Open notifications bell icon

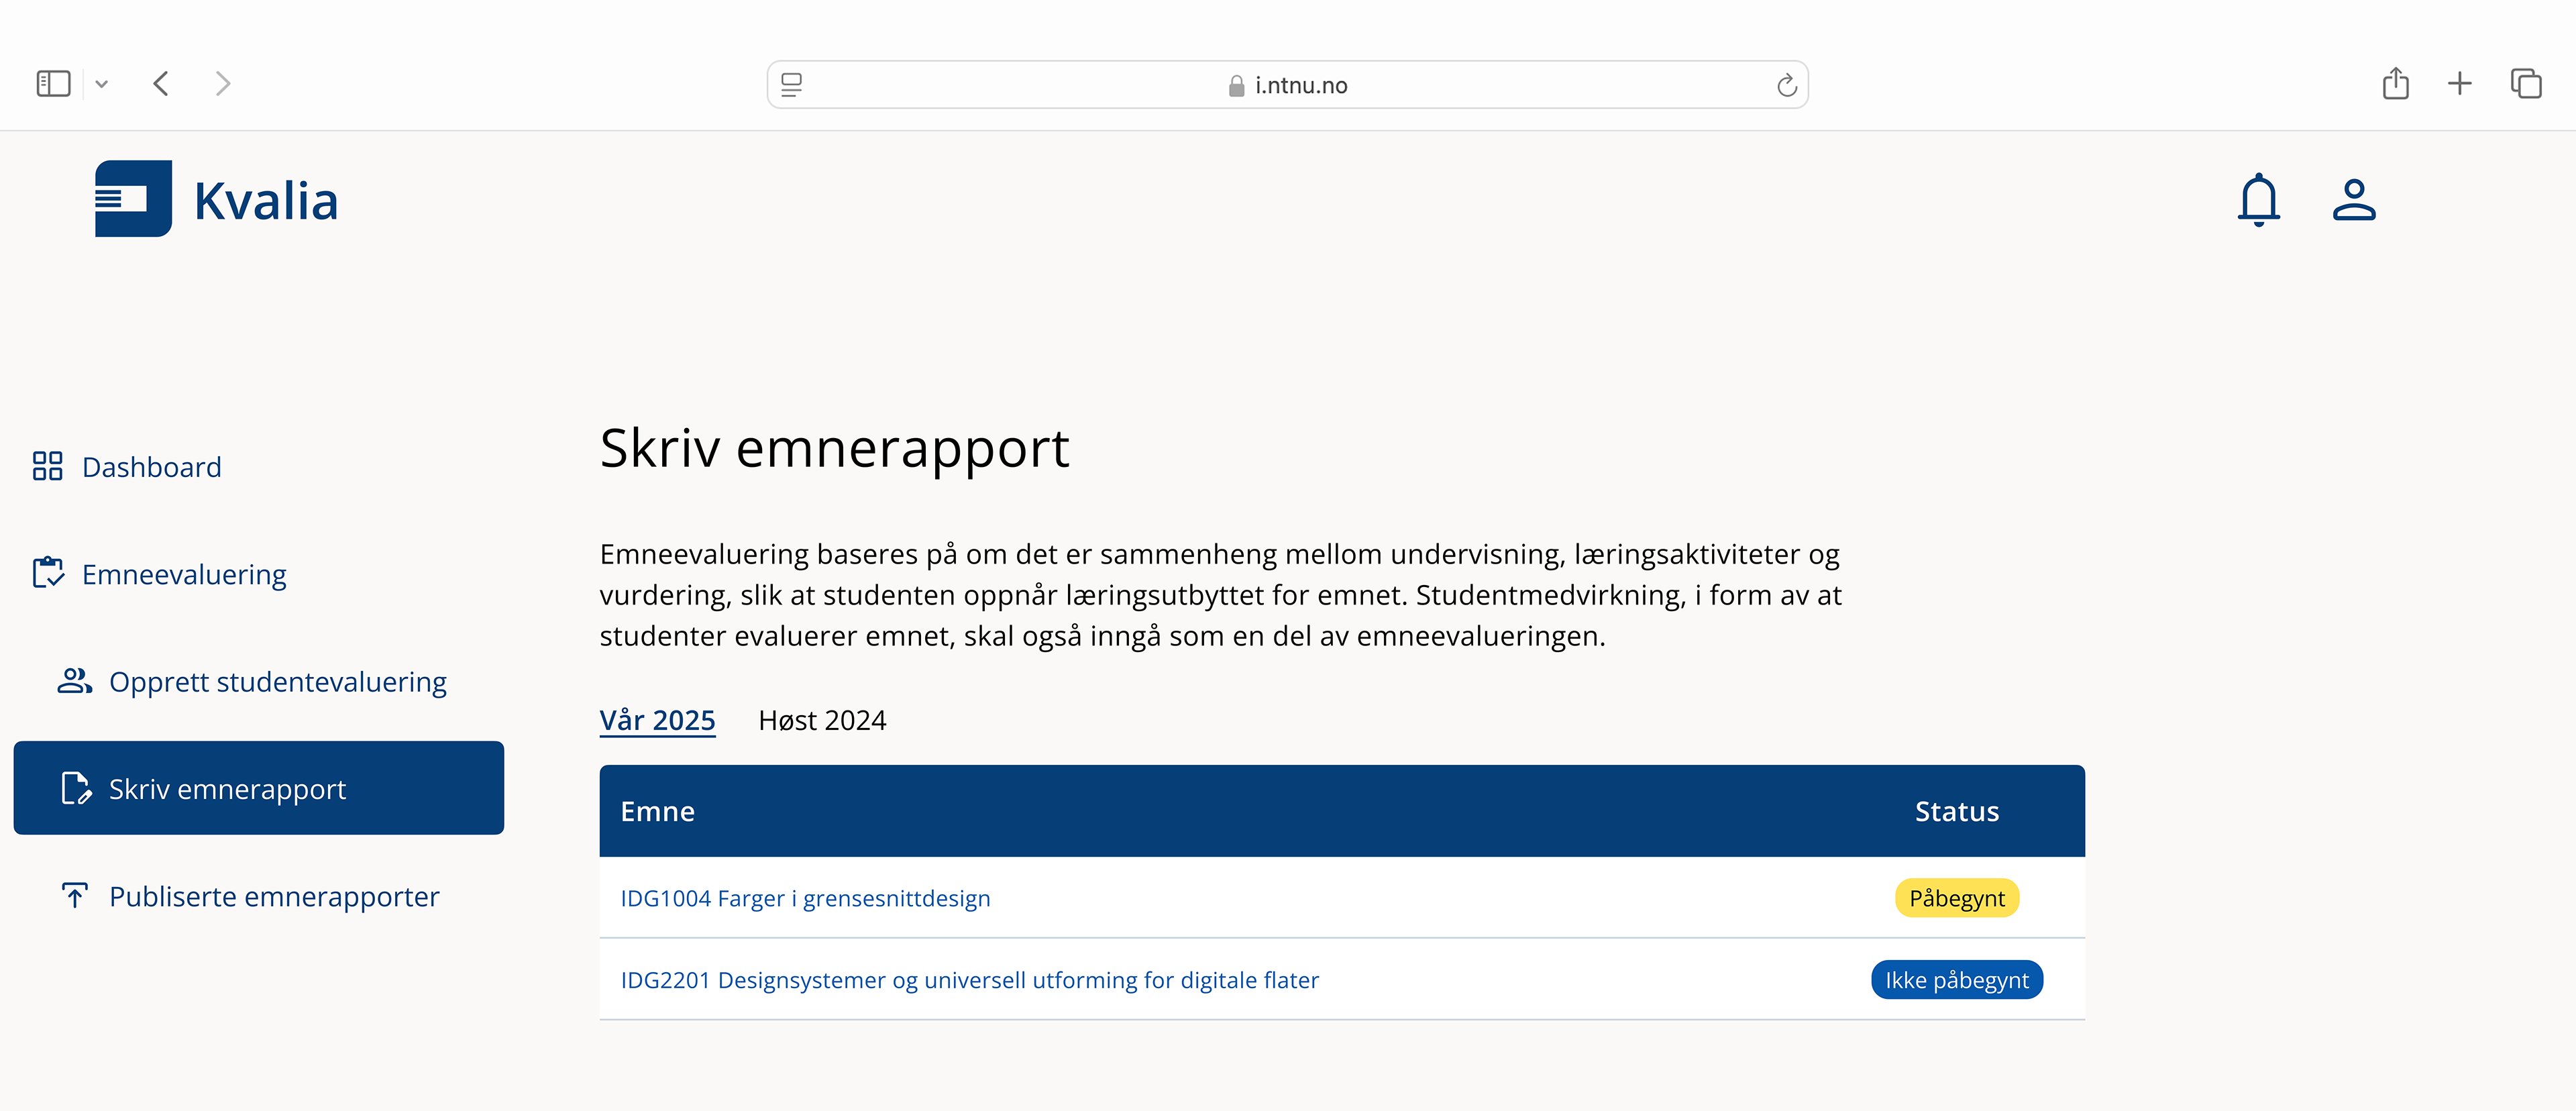tap(2258, 200)
